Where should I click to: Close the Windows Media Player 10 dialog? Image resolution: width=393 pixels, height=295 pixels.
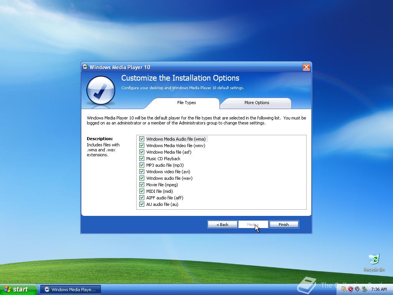tap(306, 67)
